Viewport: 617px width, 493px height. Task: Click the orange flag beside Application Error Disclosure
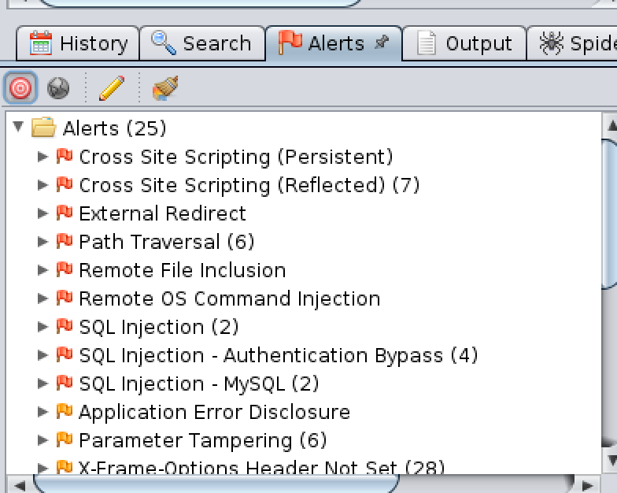pyautogui.click(x=65, y=412)
